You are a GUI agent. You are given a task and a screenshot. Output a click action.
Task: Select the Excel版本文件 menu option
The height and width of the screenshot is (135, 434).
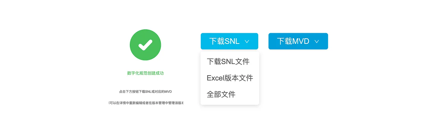pyautogui.click(x=230, y=78)
